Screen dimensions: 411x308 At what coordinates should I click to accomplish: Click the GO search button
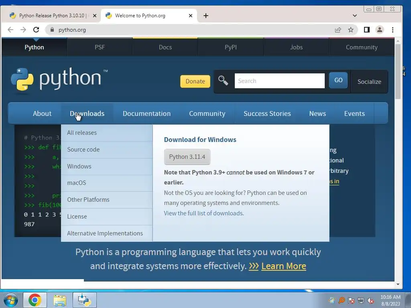[338, 80]
